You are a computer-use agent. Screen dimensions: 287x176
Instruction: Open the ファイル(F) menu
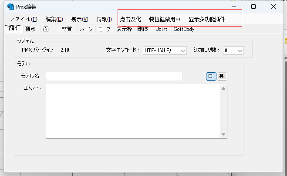(24, 19)
